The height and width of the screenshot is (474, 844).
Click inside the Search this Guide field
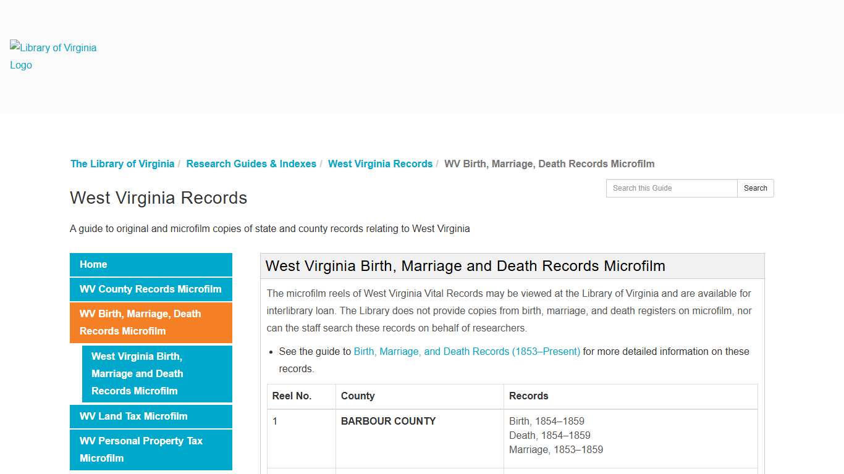(671, 188)
